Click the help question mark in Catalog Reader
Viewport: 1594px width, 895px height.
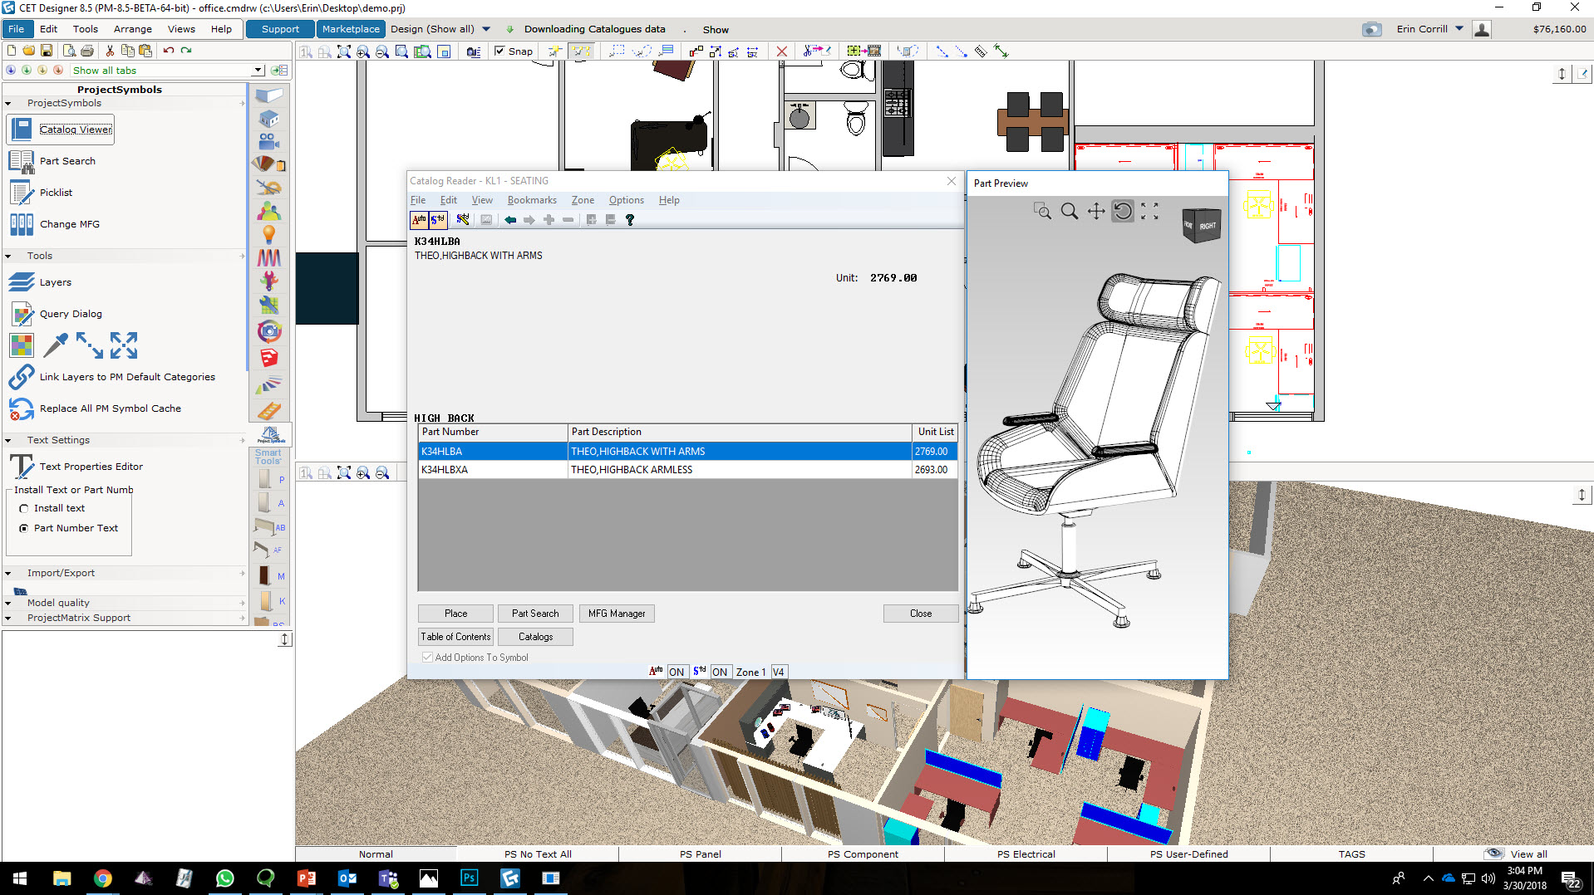pyautogui.click(x=630, y=220)
